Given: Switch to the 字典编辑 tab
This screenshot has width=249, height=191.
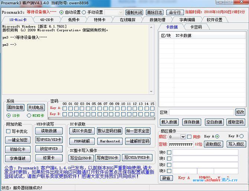Looking at the screenshot, I should point(187,20).
